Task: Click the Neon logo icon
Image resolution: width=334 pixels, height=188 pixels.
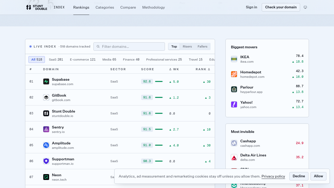Action: [46, 177]
